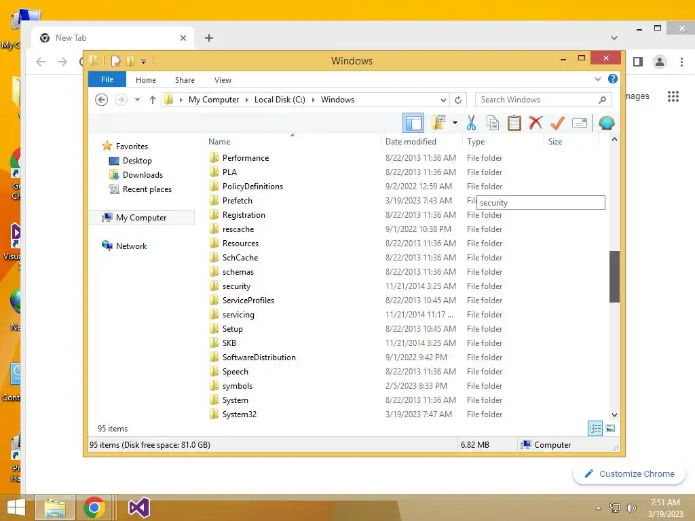
Task: Select Favorites in navigation pane
Action: 132,147
